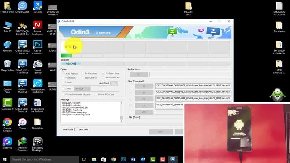
Task: Click the 0:[COM3] ID:COM port box
Action: 71,63
